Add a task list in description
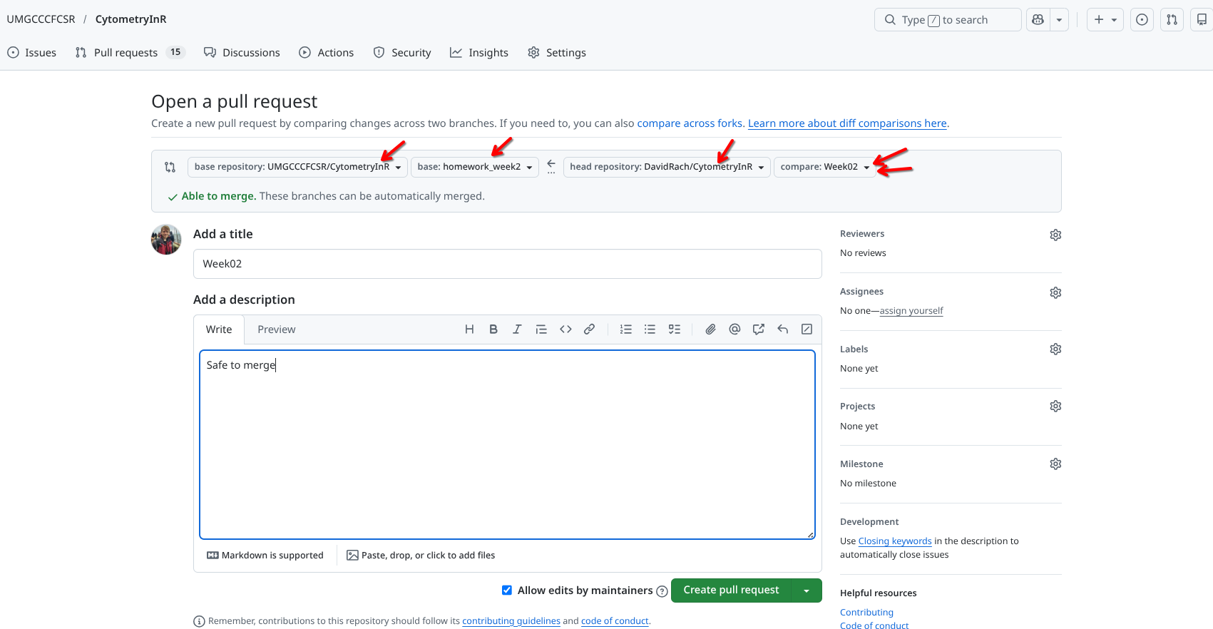Screen dimensions: 1213x629 point(674,329)
